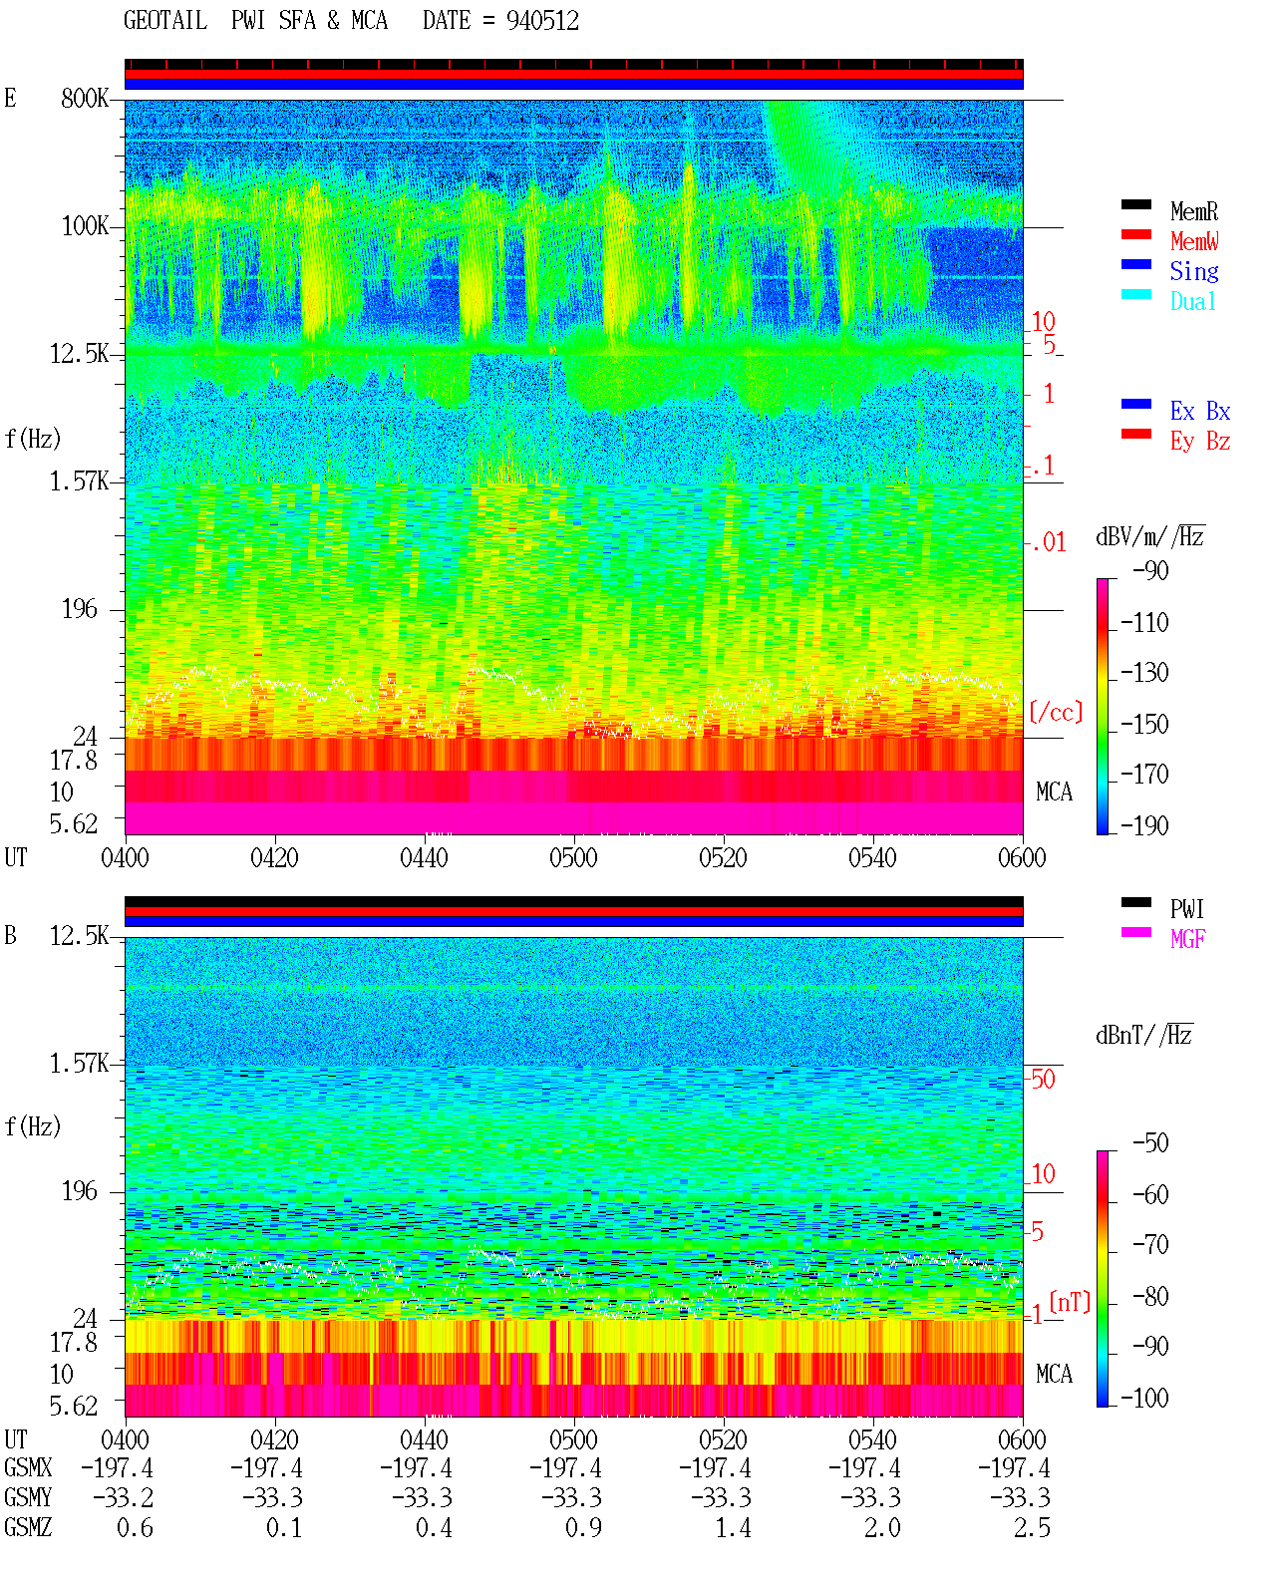Image resolution: width=1276 pixels, height=1588 pixels.
Task: Select the GSMY row label
Action: pos(28,1498)
